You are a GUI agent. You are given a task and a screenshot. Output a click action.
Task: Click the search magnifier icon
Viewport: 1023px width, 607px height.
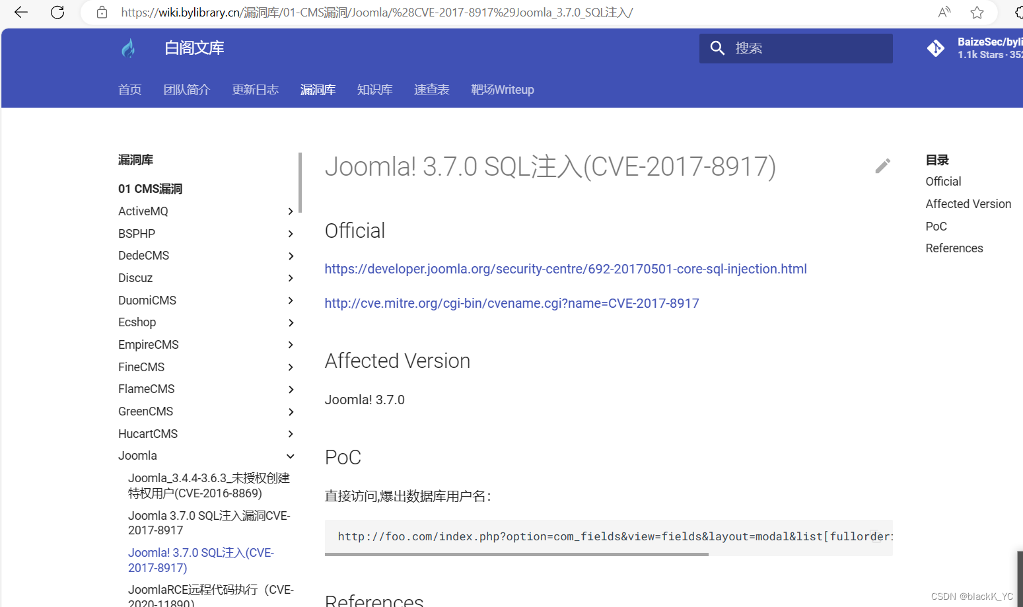pyautogui.click(x=717, y=48)
